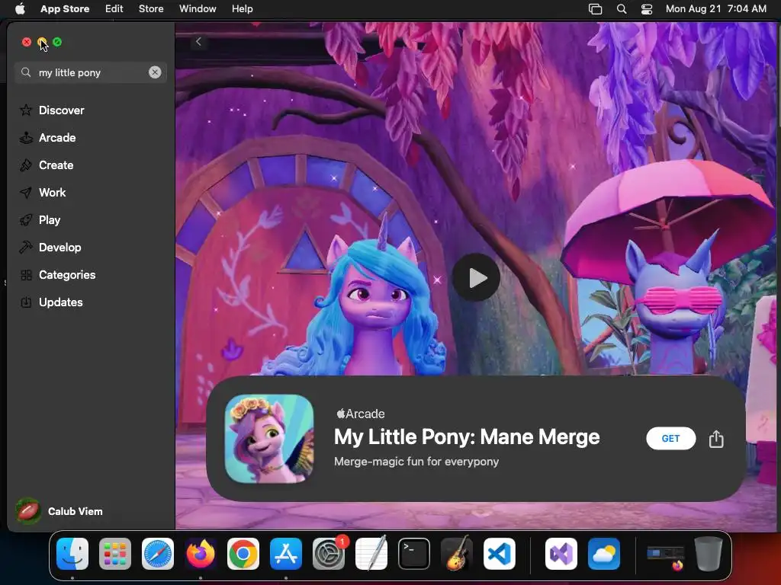Viewport: 781px width, 585px height.
Task: Go back with the chevron arrow
Action: point(198,42)
